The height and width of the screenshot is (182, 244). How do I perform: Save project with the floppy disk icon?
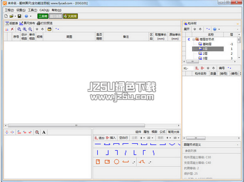20,16
